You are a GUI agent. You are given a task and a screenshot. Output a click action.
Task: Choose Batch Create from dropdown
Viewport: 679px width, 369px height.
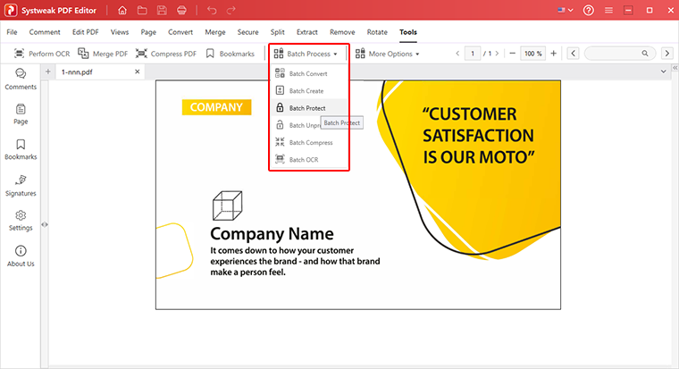(x=309, y=91)
